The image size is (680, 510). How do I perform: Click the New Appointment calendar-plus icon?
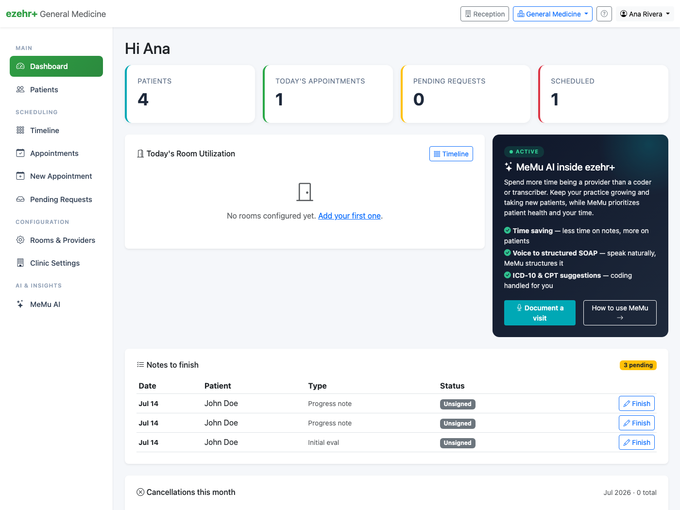pos(20,176)
